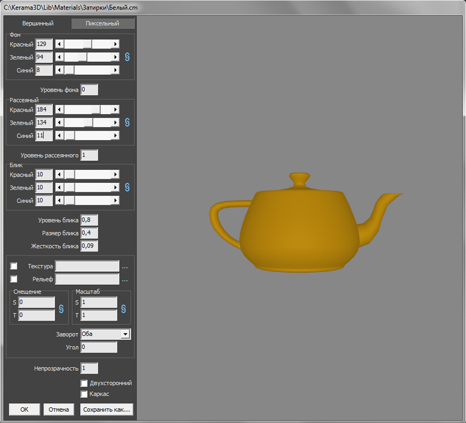Click the Масштаб T input field

coord(99,315)
